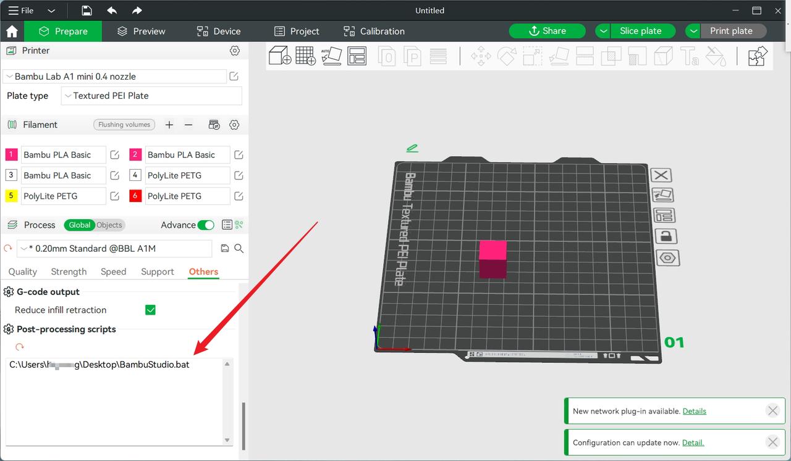
Task: Click the Home icon
Action: click(x=12, y=31)
